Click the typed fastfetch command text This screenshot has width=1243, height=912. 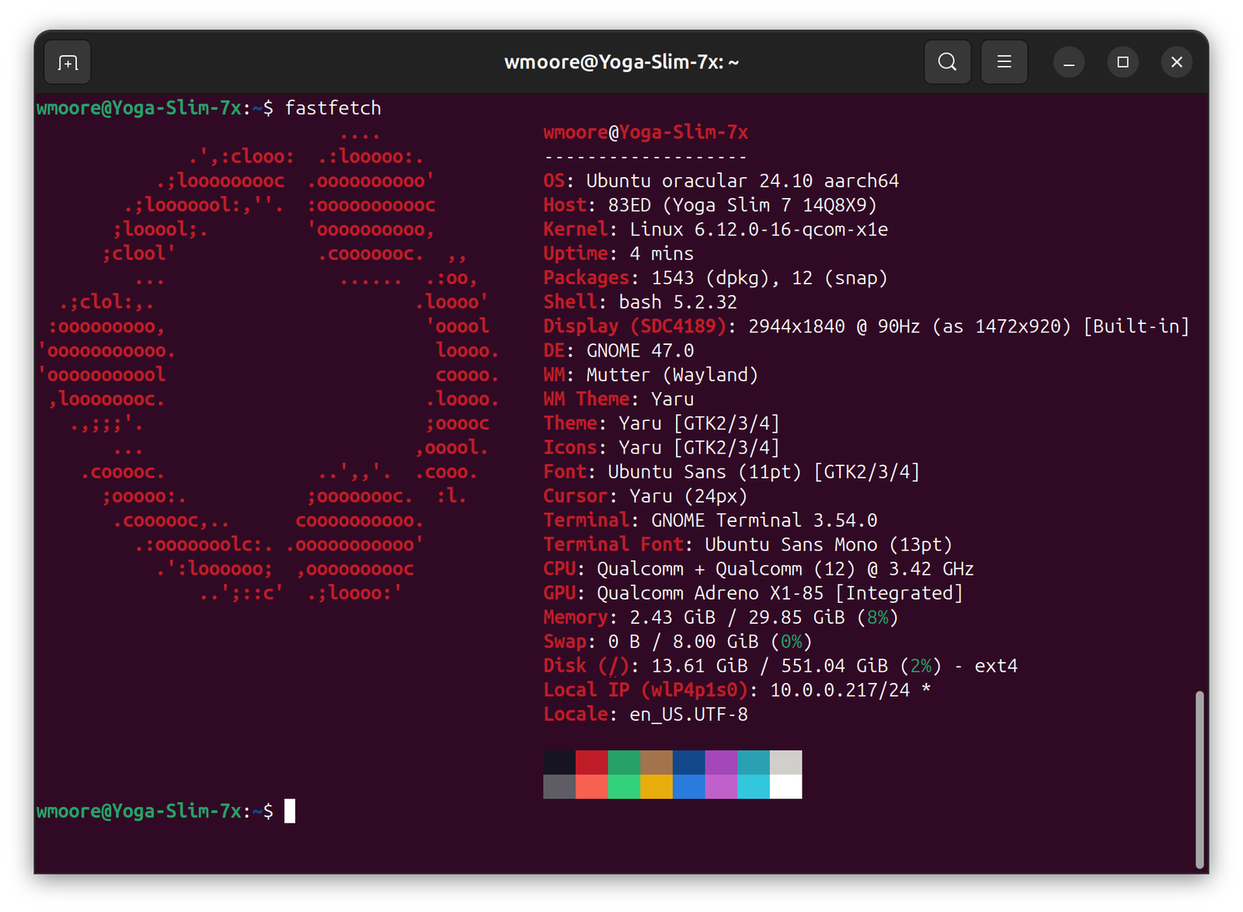(x=333, y=108)
